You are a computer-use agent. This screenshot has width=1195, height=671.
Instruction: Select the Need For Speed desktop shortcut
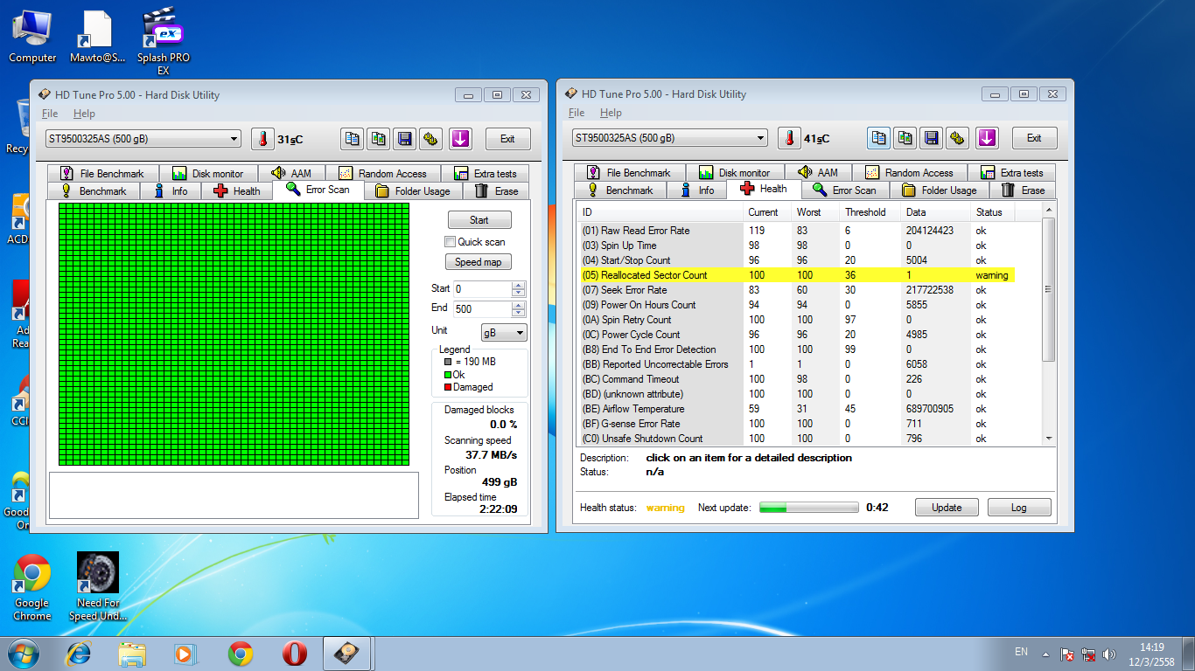98,587
